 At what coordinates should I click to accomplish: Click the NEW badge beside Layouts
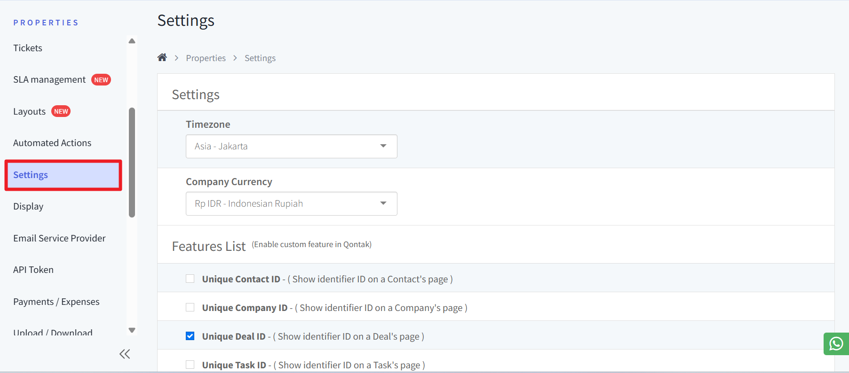pos(61,111)
